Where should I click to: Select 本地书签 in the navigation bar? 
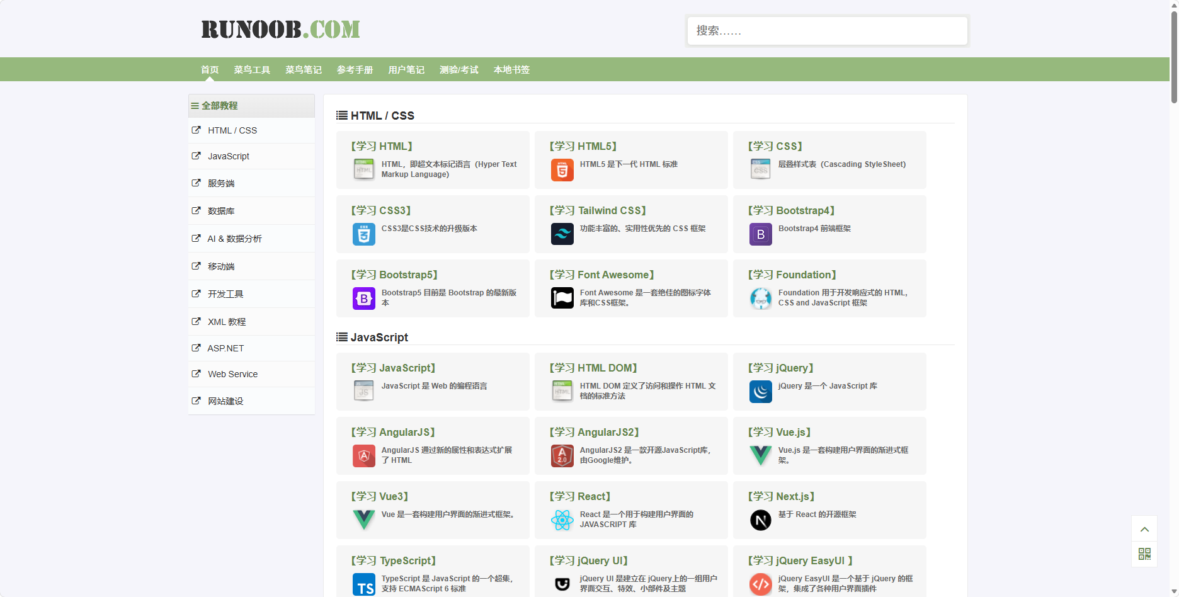coord(511,70)
